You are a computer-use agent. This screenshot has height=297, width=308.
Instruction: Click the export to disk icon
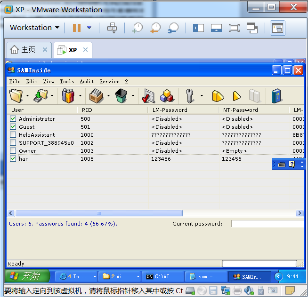(x=41, y=96)
